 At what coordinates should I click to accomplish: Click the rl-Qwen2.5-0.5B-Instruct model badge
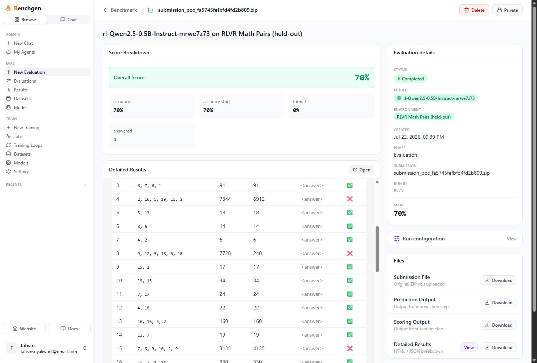click(436, 98)
